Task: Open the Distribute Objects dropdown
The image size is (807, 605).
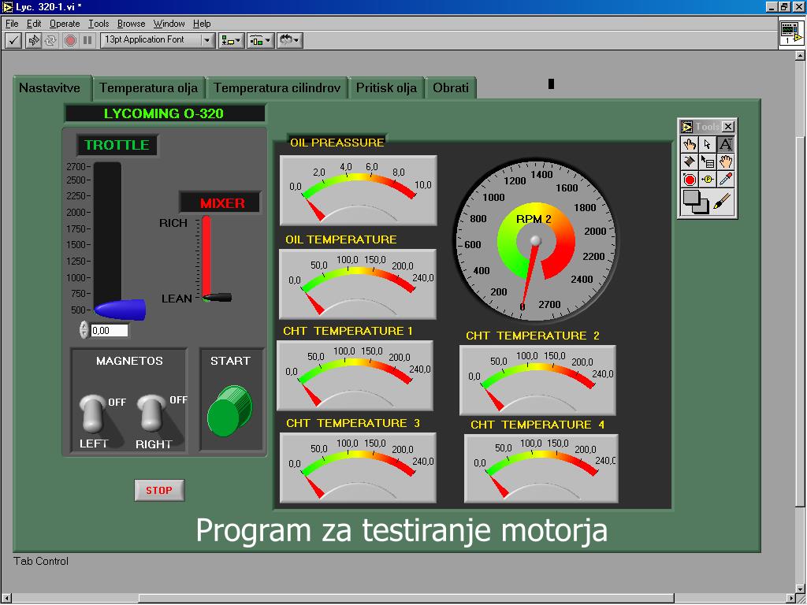Action: point(260,40)
